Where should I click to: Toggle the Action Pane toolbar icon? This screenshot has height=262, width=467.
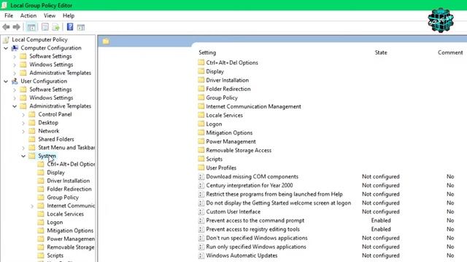(x=81, y=28)
